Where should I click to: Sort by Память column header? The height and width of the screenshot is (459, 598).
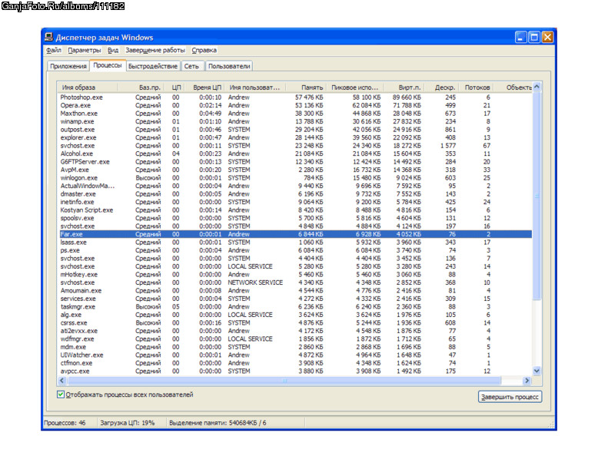coord(306,88)
